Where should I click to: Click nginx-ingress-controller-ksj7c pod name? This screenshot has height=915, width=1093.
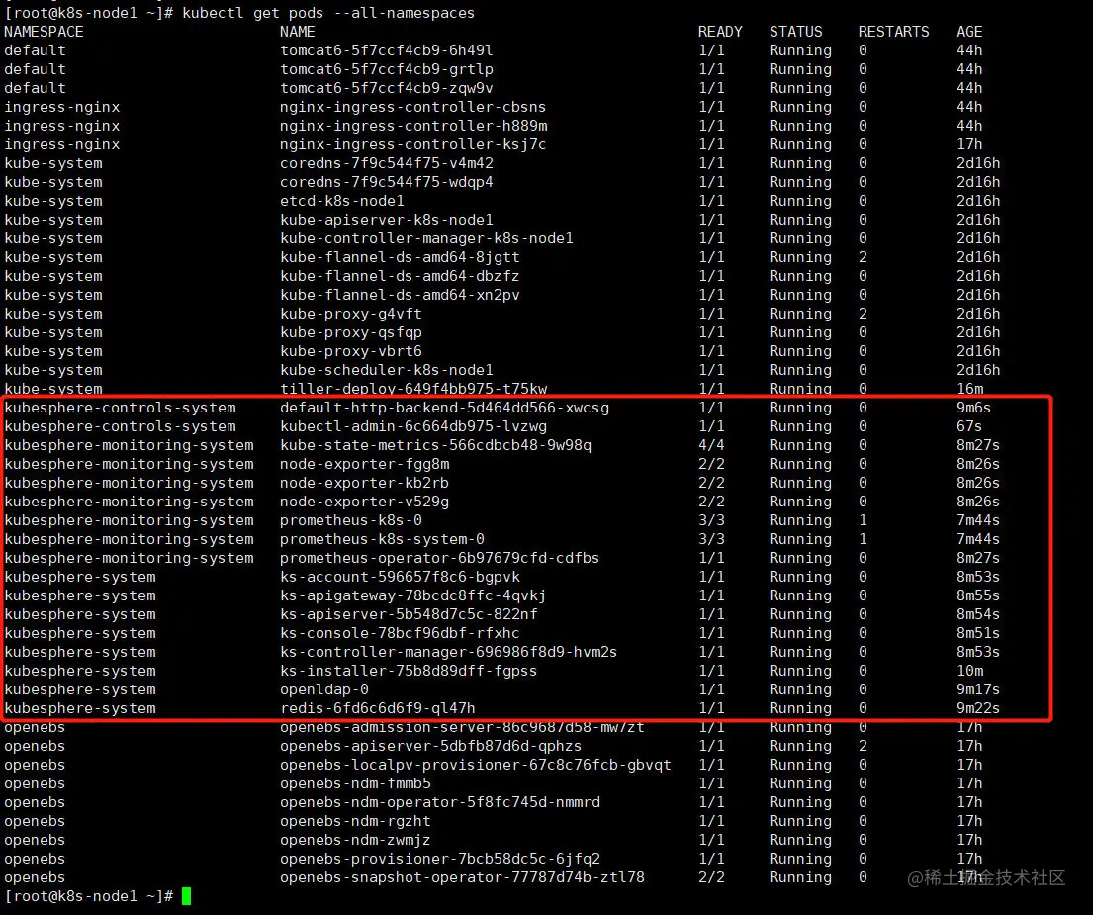point(412,145)
